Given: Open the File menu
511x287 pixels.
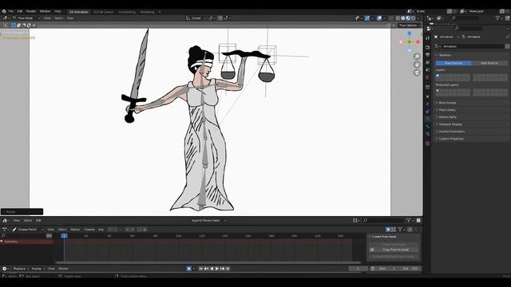Looking at the screenshot, I should click(x=10, y=11).
